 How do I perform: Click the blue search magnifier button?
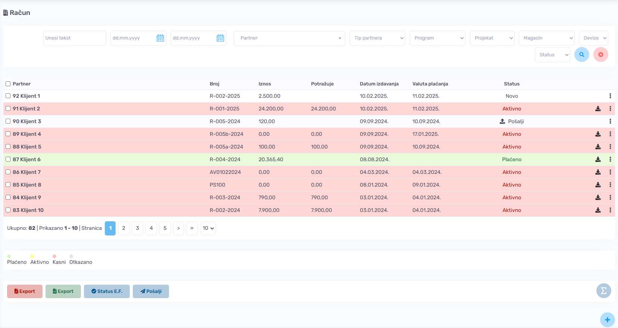[x=581, y=54]
